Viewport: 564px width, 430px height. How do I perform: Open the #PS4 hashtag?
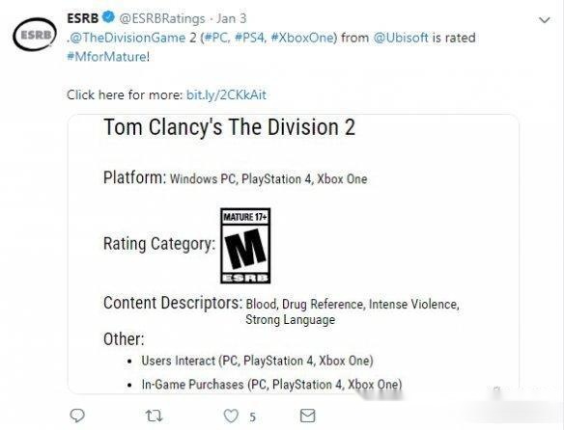pyautogui.click(x=249, y=38)
